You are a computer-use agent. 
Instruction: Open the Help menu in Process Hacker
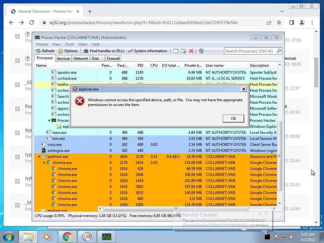click(96, 44)
